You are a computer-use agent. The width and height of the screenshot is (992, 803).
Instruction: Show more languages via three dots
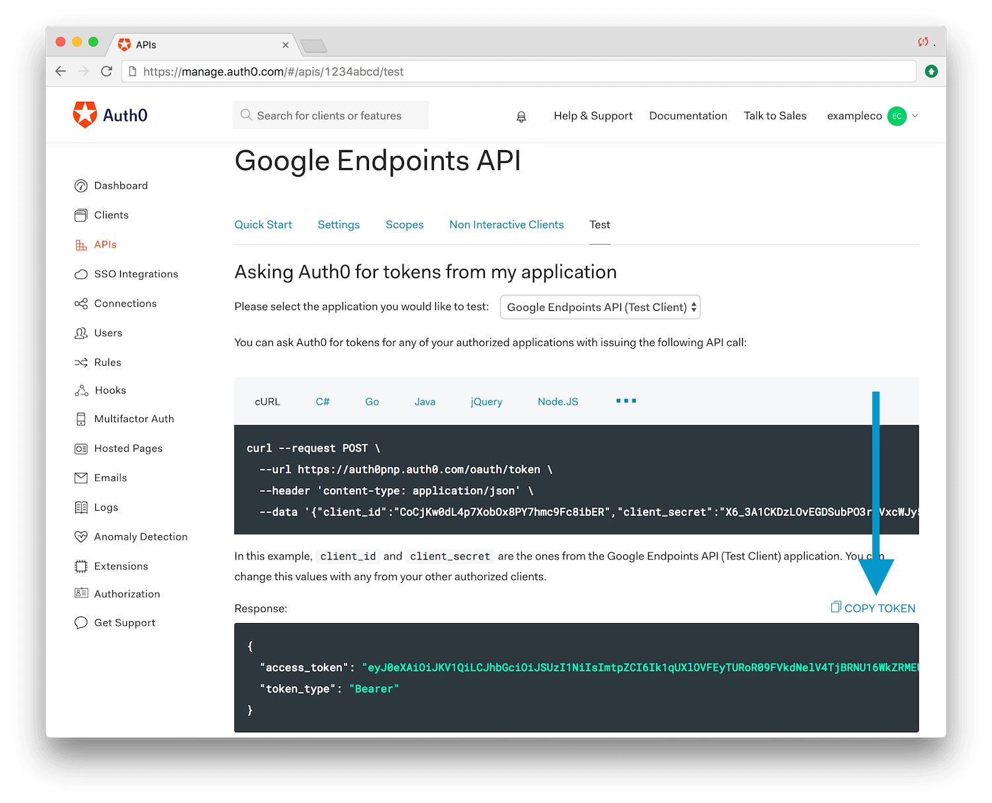click(x=626, y=401)
